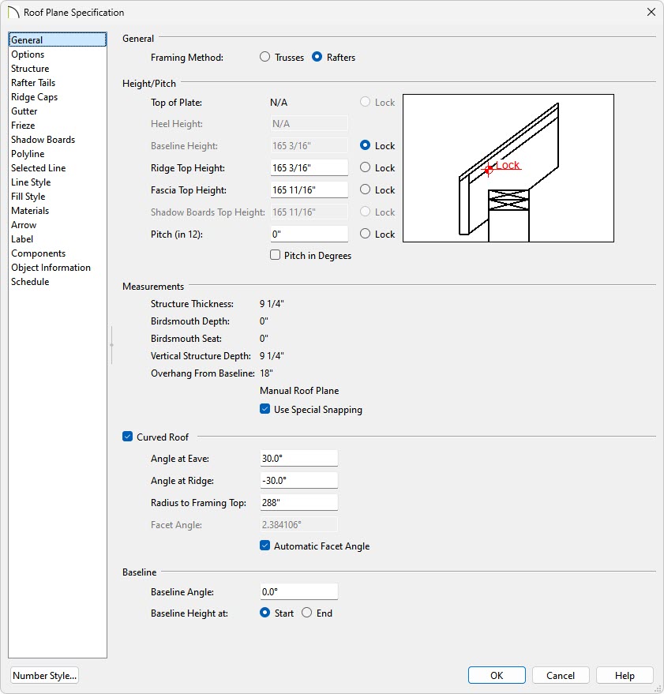Lock the Fascia Top Height

point(366,189)
